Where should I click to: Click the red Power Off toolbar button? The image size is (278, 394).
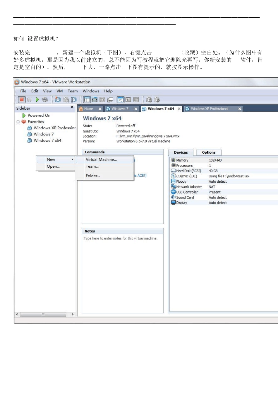click(x=22, y=100)
